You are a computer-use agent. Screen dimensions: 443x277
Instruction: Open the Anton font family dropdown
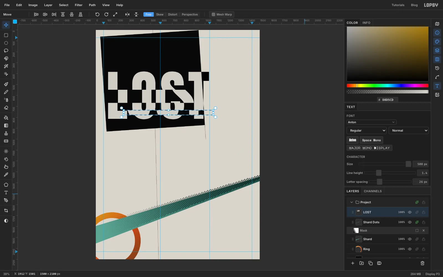coord(372,122)
